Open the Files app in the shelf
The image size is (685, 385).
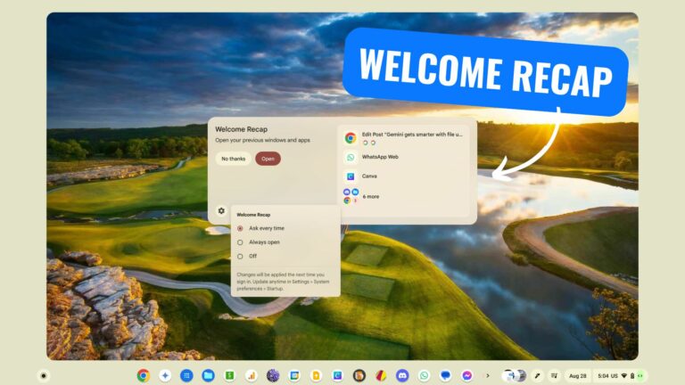click(208, 375)
